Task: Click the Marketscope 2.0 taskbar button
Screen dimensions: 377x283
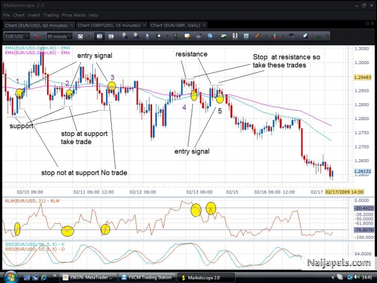Action: [206, 277]
